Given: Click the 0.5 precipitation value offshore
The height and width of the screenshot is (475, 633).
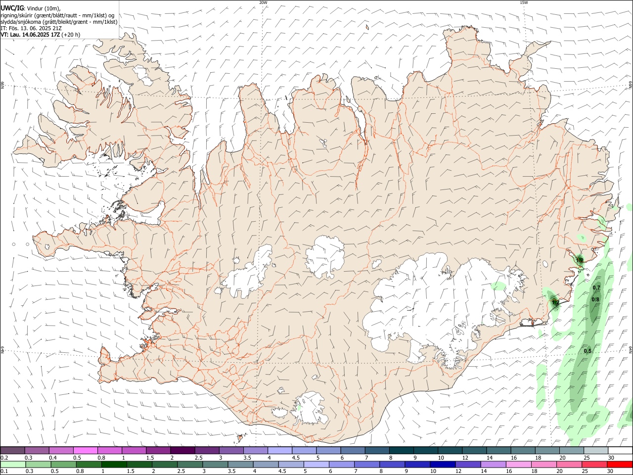Looking at the screenshot, I should coord(588,351).
